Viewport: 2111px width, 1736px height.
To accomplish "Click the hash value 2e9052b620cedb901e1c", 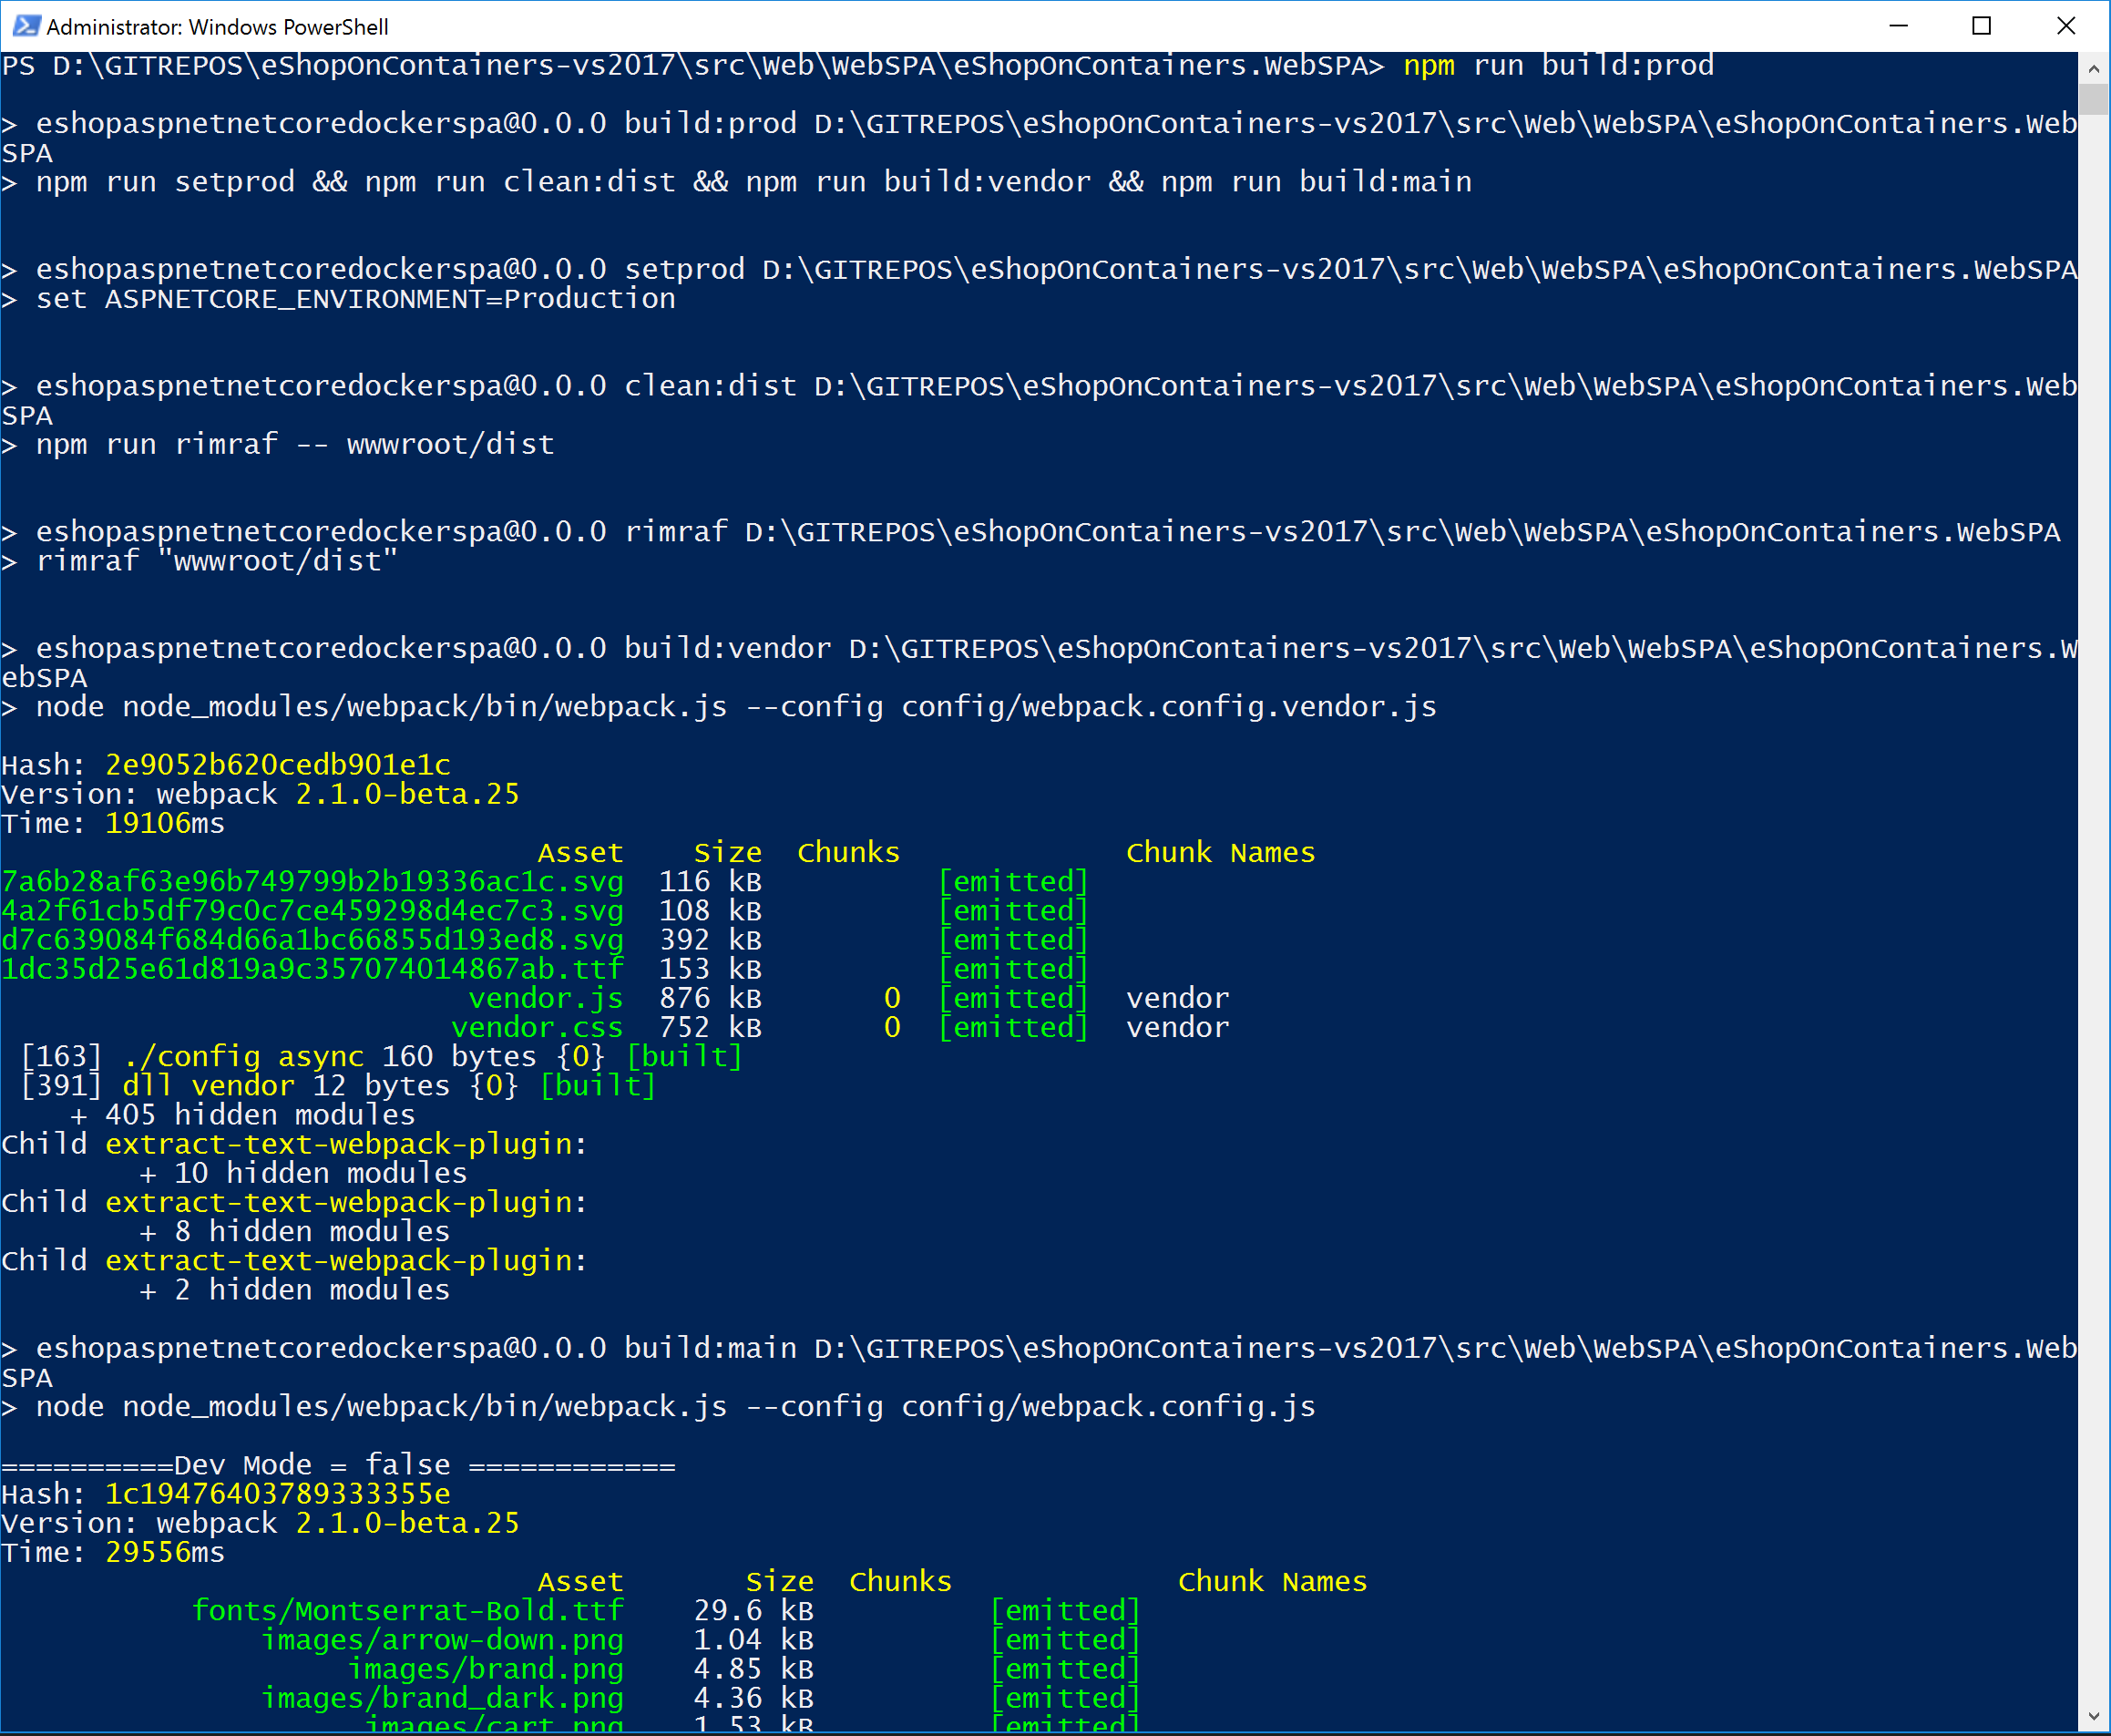I will [278, 765].
